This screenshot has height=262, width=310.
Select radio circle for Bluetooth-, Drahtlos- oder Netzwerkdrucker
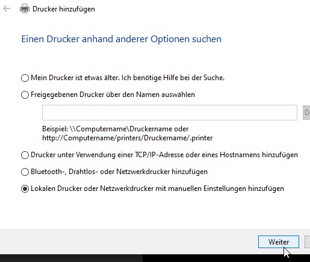coord(25,172)
